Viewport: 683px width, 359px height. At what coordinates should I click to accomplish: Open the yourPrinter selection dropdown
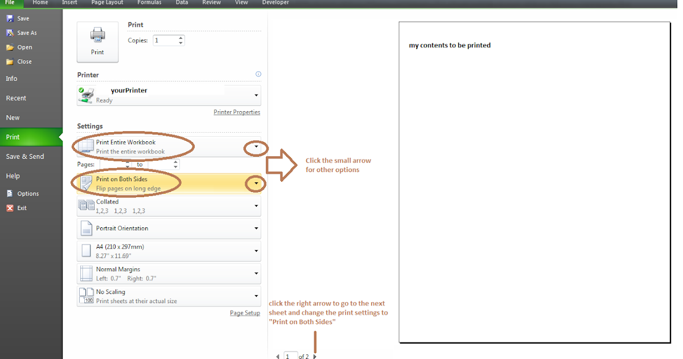pyautogui.click(x=256, y=95)
